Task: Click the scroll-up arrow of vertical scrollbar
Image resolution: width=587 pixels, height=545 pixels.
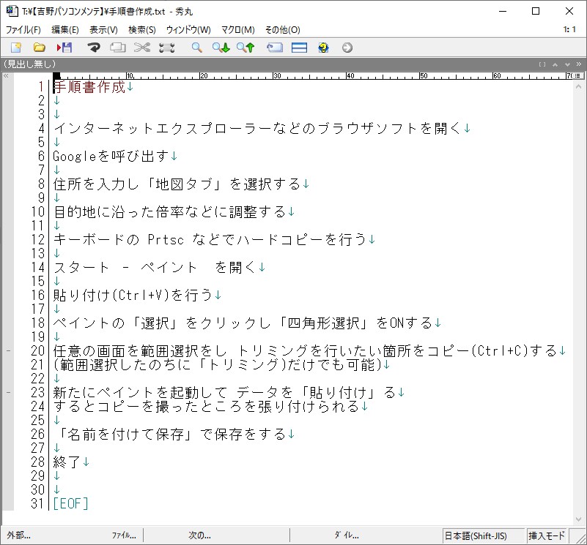Action: click(x=578, y=87)
